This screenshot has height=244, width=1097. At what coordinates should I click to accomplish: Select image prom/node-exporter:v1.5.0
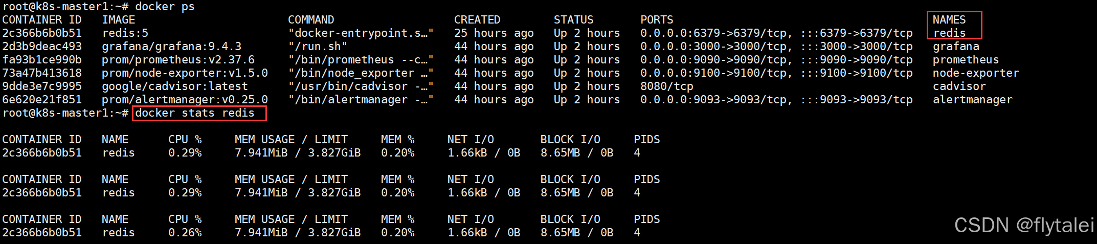click(185, 73)
